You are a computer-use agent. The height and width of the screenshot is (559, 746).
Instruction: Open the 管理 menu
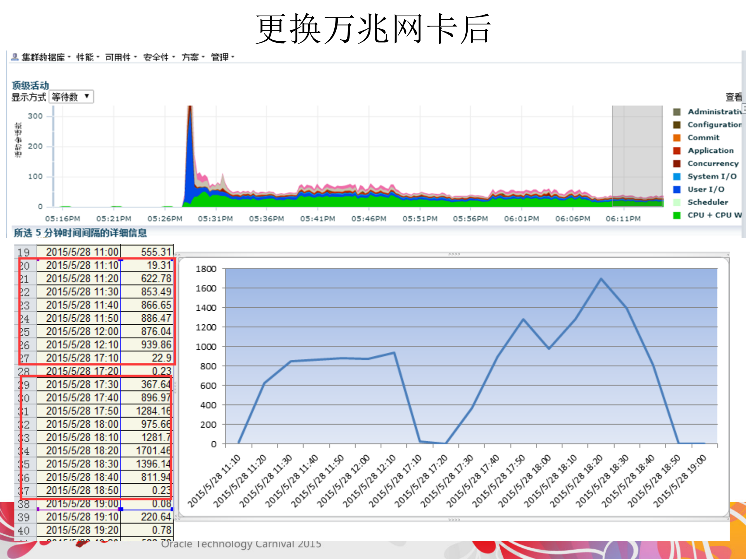(x=220, y=57)
